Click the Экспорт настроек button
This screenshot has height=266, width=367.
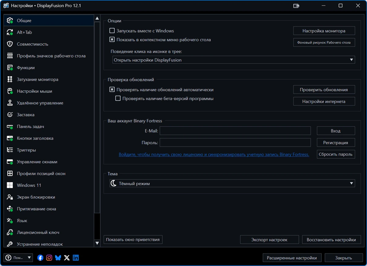coord(269,239)
